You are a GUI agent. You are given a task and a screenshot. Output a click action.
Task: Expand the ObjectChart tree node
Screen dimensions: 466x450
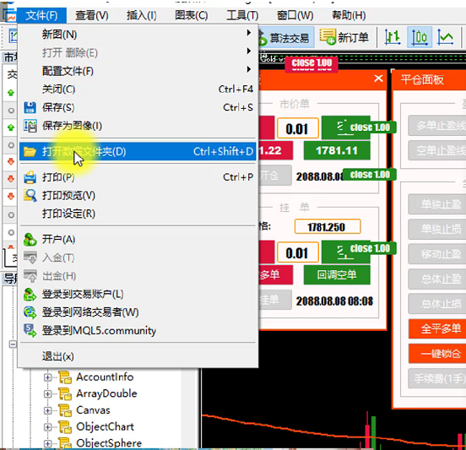tap(47, 427)
